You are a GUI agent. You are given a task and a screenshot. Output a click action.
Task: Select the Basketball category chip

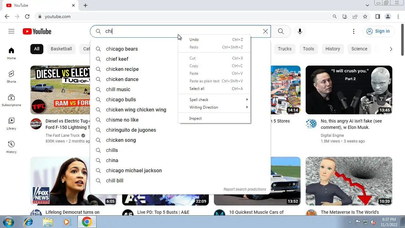tap(61, 49)
